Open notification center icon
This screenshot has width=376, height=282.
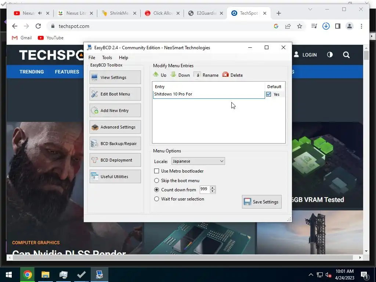(x=364, y=275)
